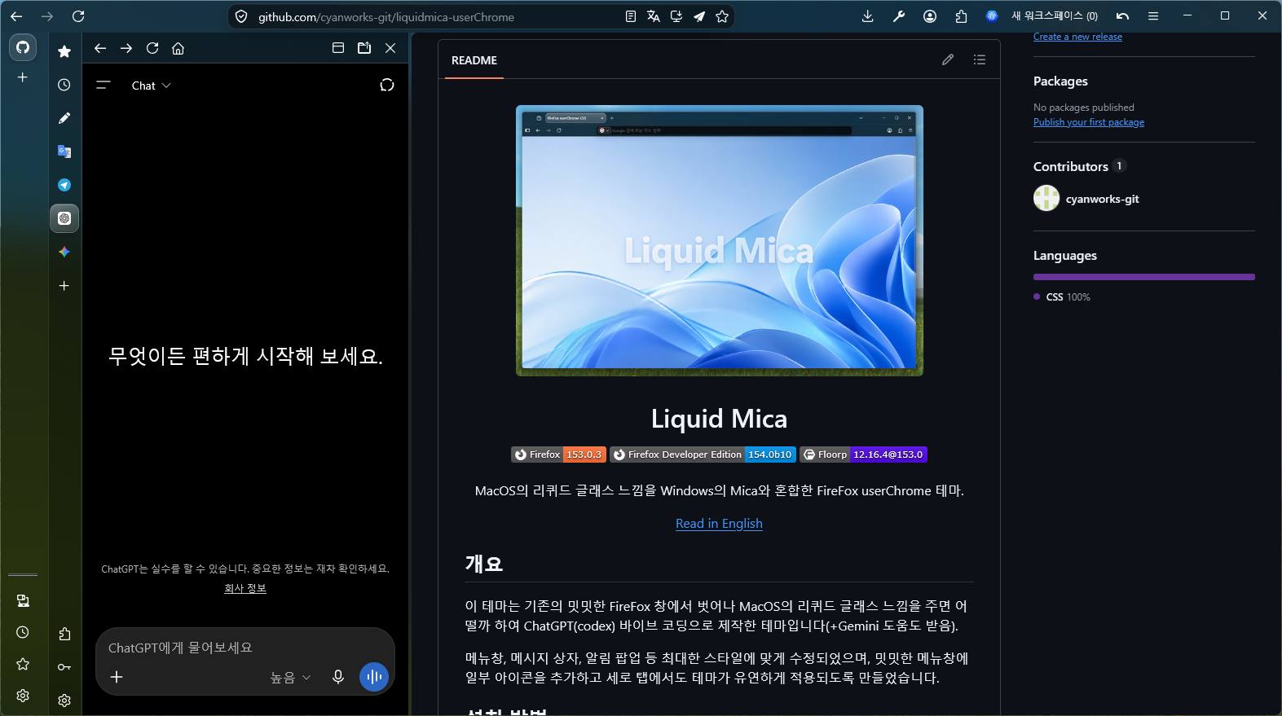Expand the 높음 reasoning level dropdown
The height and width of the screenshot is (716, 1282).
[x=291, y=678]
